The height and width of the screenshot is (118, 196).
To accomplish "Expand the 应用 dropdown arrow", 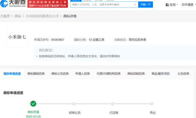I will (x=177, y=5).
